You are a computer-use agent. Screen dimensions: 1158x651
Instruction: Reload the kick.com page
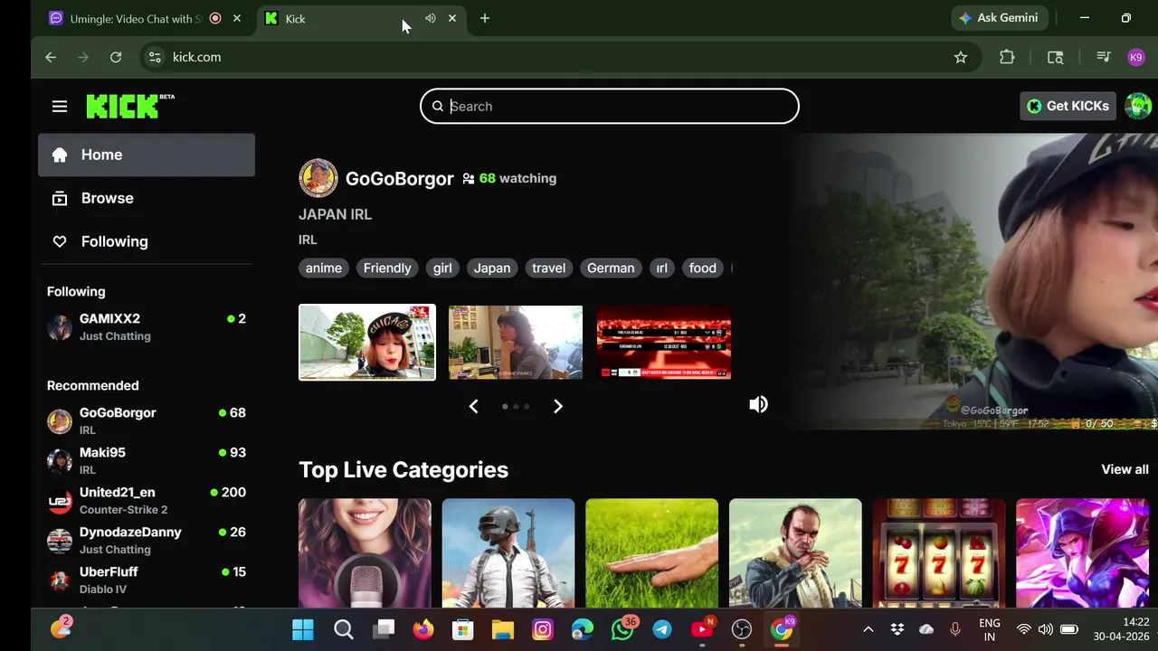pyautogui.click(x=116, y=57)
